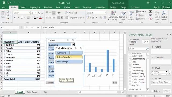This screenshot has height=97, width=172.
Task: Expand the Canada row
Action: pos(5,48)
